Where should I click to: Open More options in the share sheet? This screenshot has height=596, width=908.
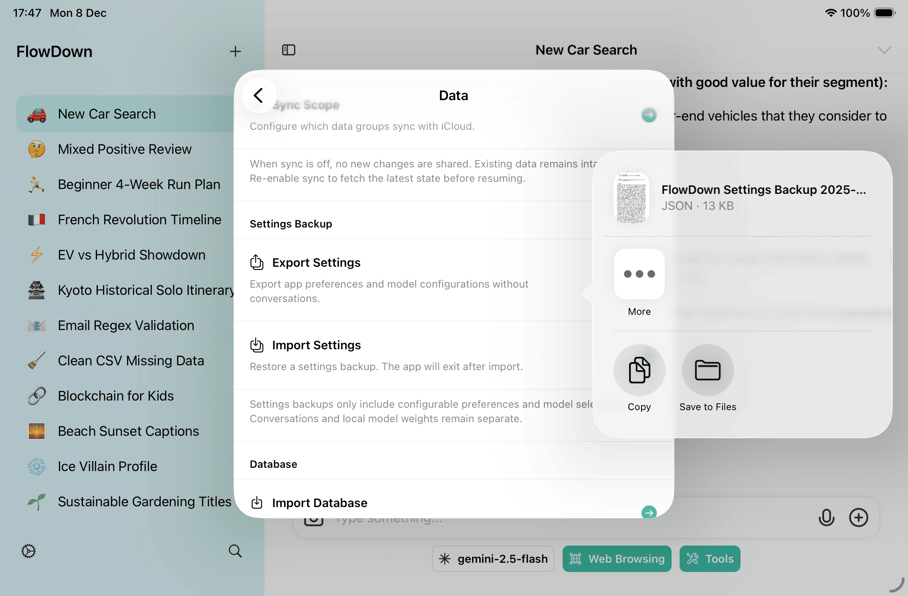tap(639, 274)
